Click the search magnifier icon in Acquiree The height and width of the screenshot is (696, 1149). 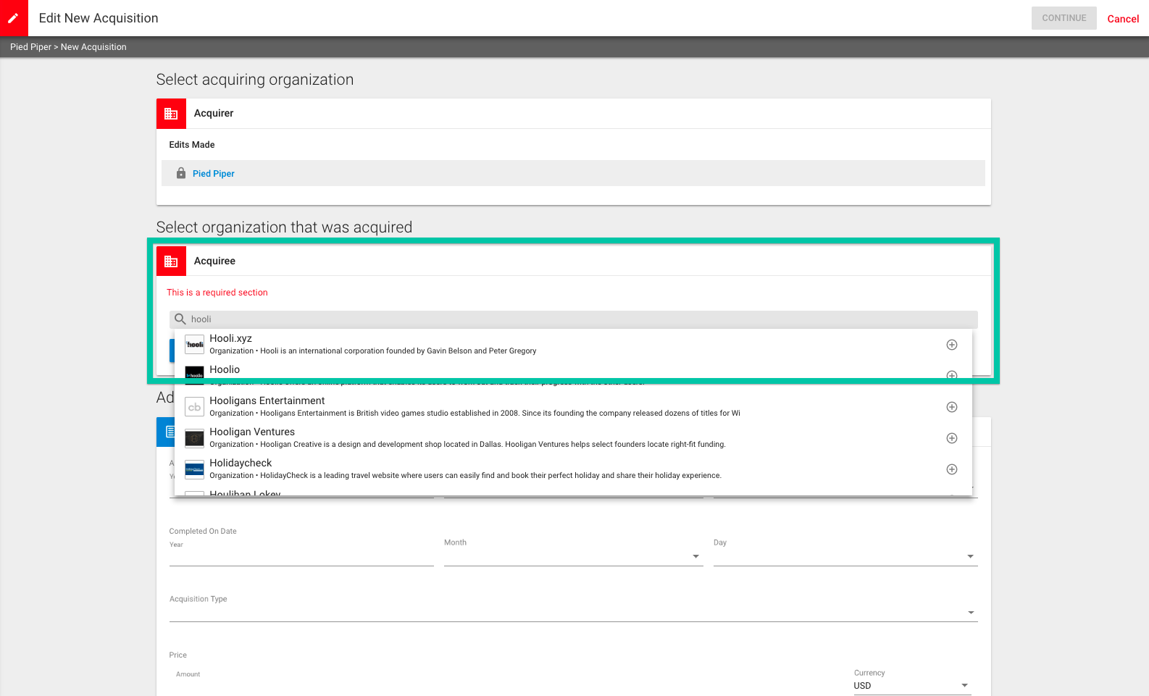[180, 319]
